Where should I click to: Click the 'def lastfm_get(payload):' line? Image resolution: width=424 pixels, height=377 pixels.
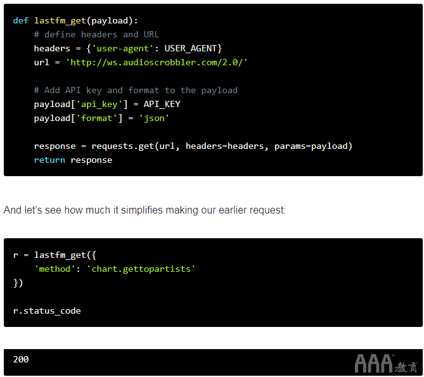tap(75, 21)
